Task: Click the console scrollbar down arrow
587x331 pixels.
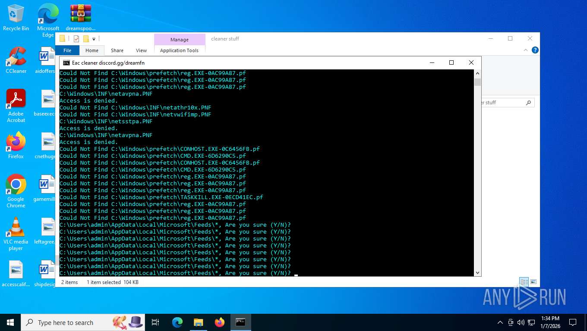Action: point(477,272)
